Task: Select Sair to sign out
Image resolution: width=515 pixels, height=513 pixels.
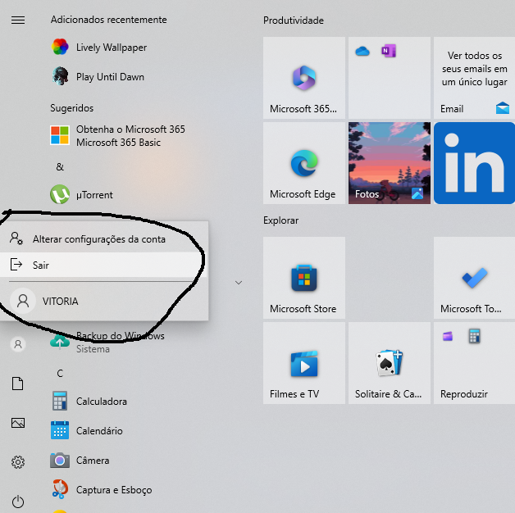Action: (41, 265)
